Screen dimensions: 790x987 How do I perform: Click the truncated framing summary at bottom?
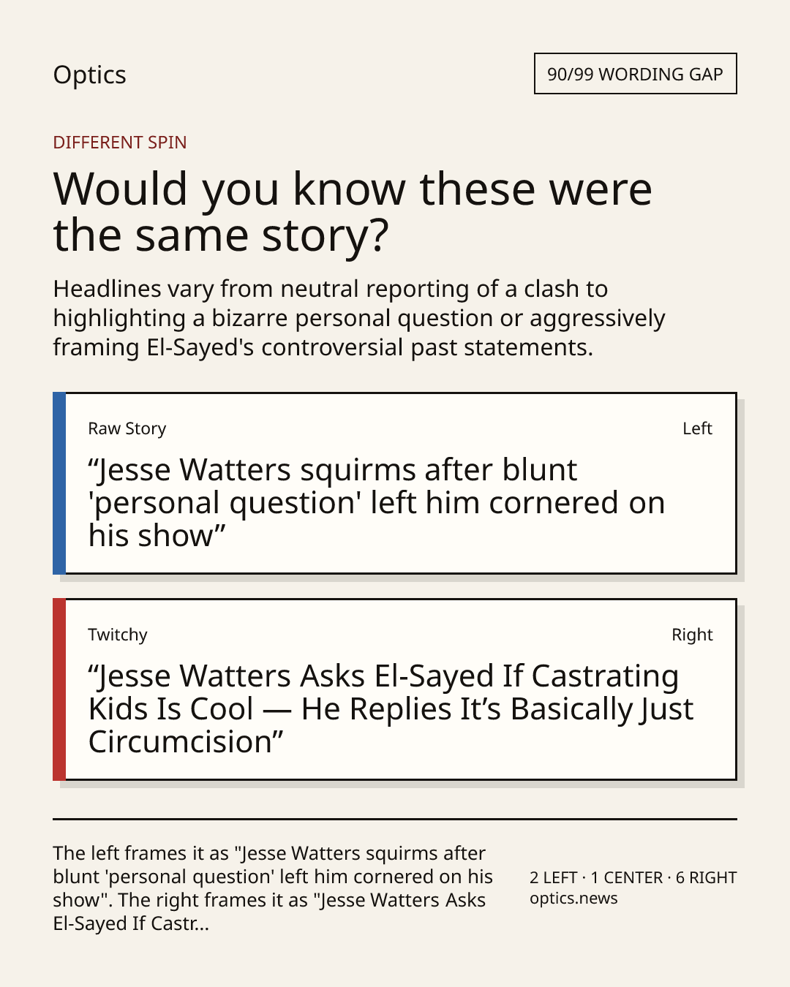pyautogui.click(x=273, y=888)
